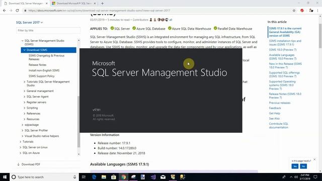Jump to New in this Release section
The height and width of the screenshot is (181, 322).
pos(285,65)
